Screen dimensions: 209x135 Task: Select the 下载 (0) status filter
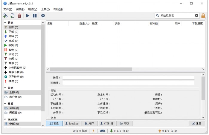[22, 32]
